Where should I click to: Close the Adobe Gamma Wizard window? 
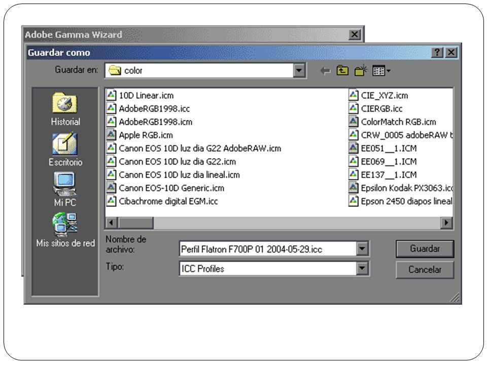click(355, 34)
